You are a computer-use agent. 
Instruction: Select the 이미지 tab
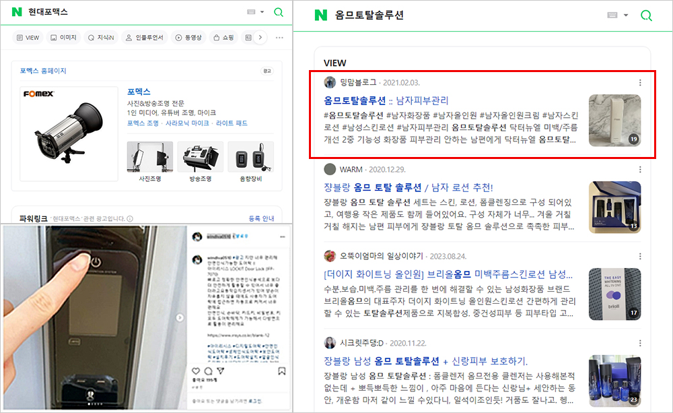pyautogui.click(x=63, y=38)
